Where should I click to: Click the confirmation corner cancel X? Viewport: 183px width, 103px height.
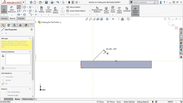(x=176, y=28)
